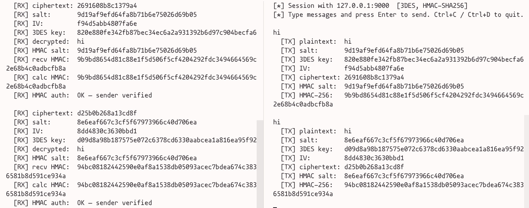Click the RX recv HMAC line starting 9b9bd865
The width and height of the screenshot is (529, 208).
(166, 59)
